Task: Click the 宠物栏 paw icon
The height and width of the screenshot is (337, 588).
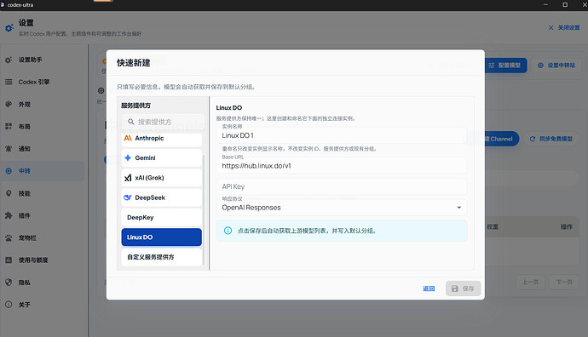Action: (x=9, y=237)
